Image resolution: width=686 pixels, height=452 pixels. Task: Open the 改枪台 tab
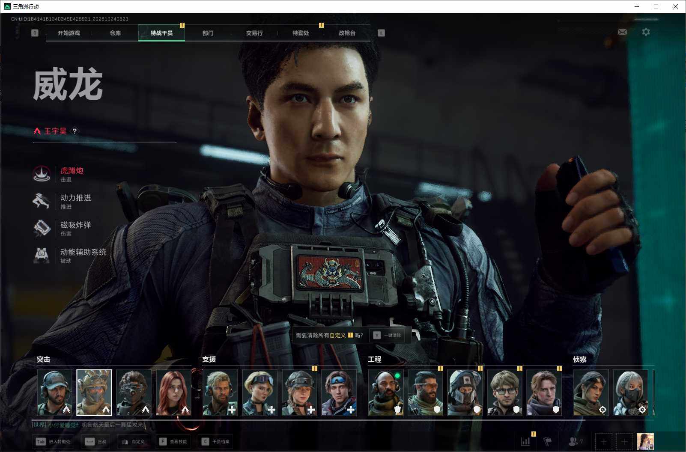coord(347,33)
